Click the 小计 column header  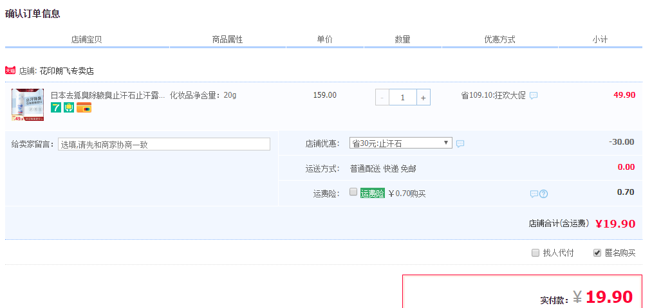[x=600, y=39]
